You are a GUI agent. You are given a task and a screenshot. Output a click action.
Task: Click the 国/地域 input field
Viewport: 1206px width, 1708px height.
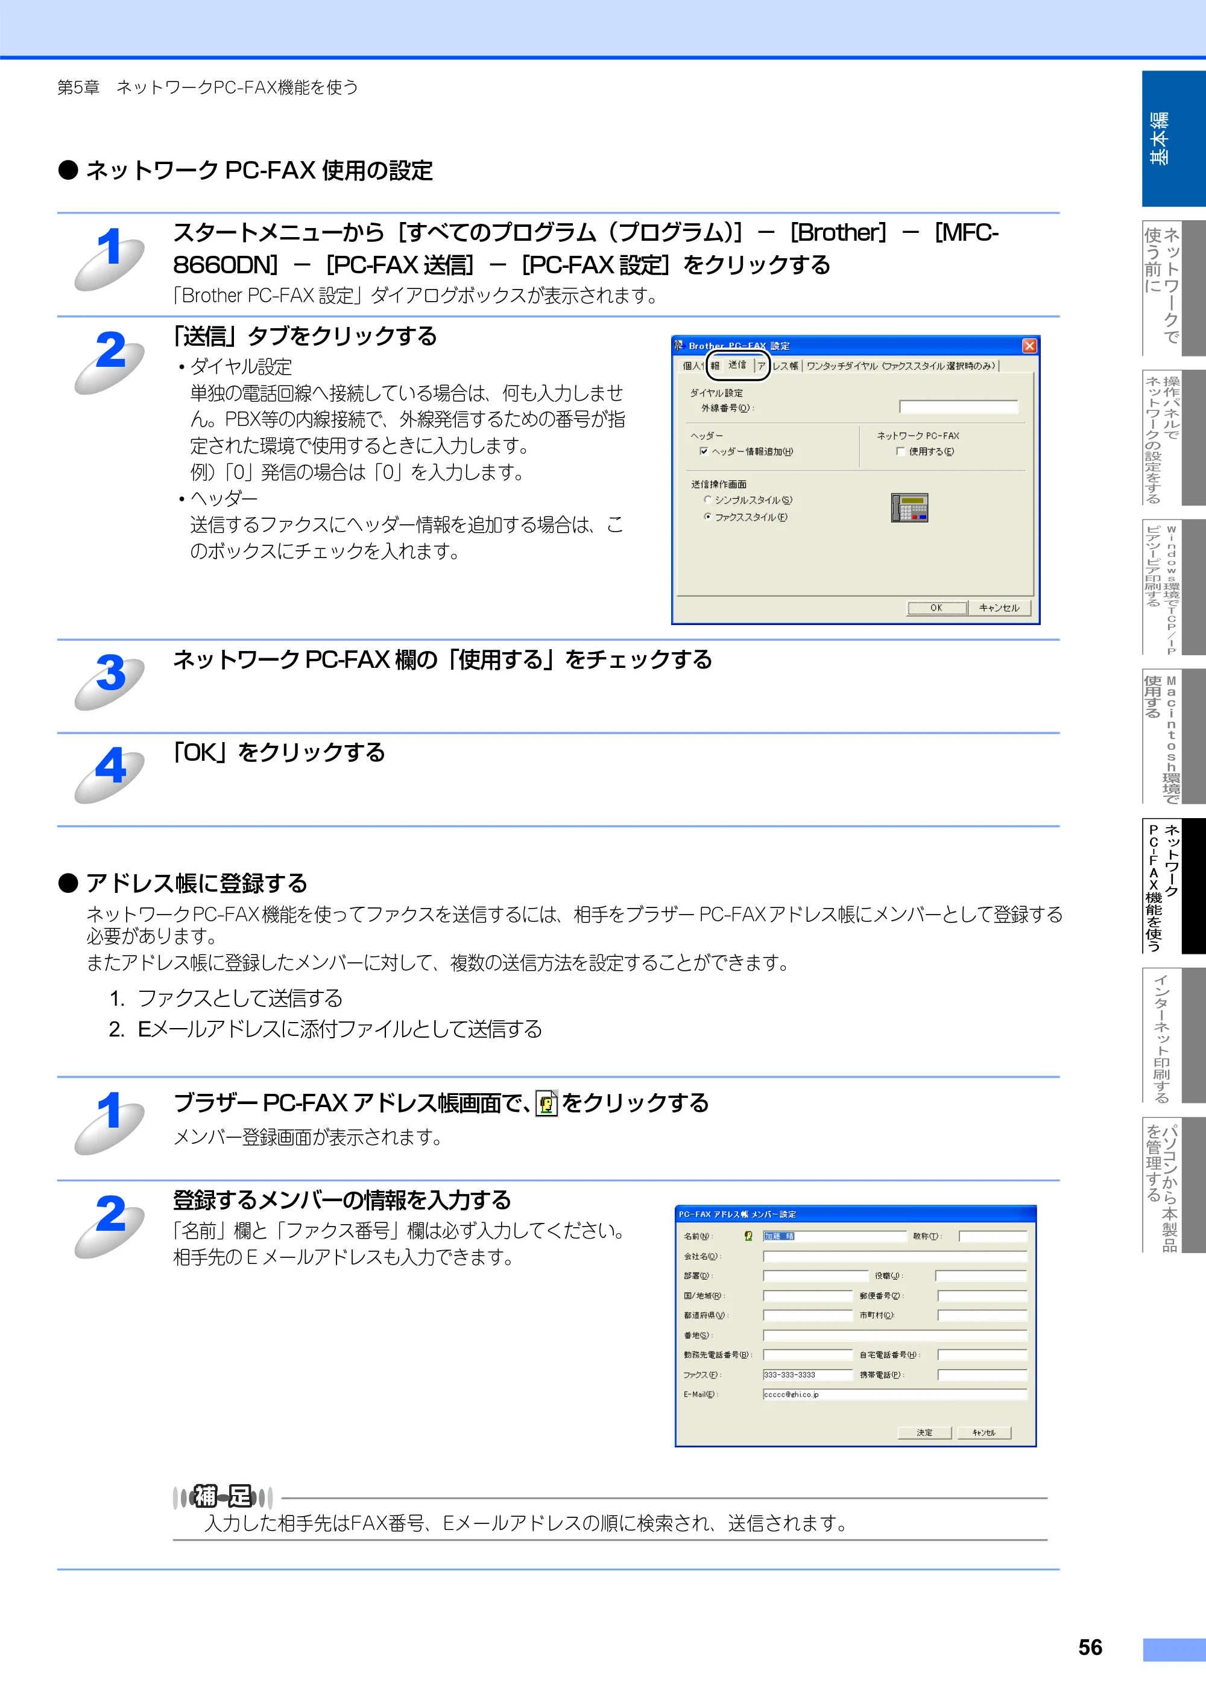coord(807,1296)
